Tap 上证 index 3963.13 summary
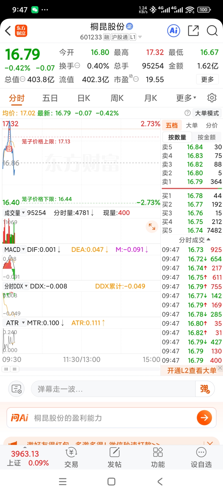 coord(28,458)
